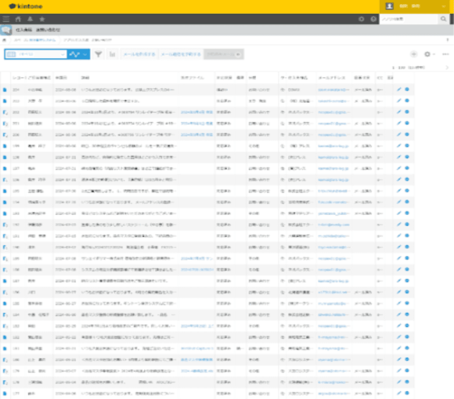The width and height of the screenshot is (454, 399).
Task: Open the bookmarks star icon
Action: (x=42, y=19)
